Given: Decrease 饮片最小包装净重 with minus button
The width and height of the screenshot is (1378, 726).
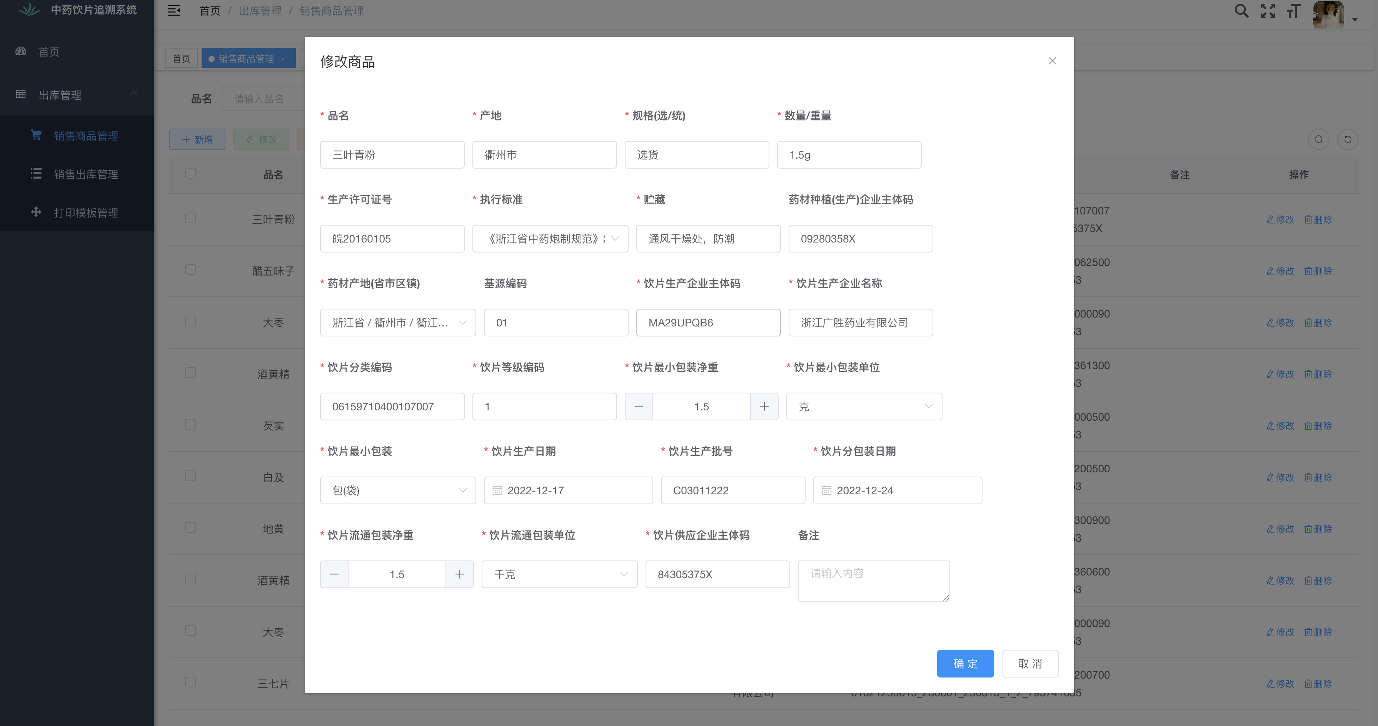Looking at the screenshot, I should tap(639, 406).
